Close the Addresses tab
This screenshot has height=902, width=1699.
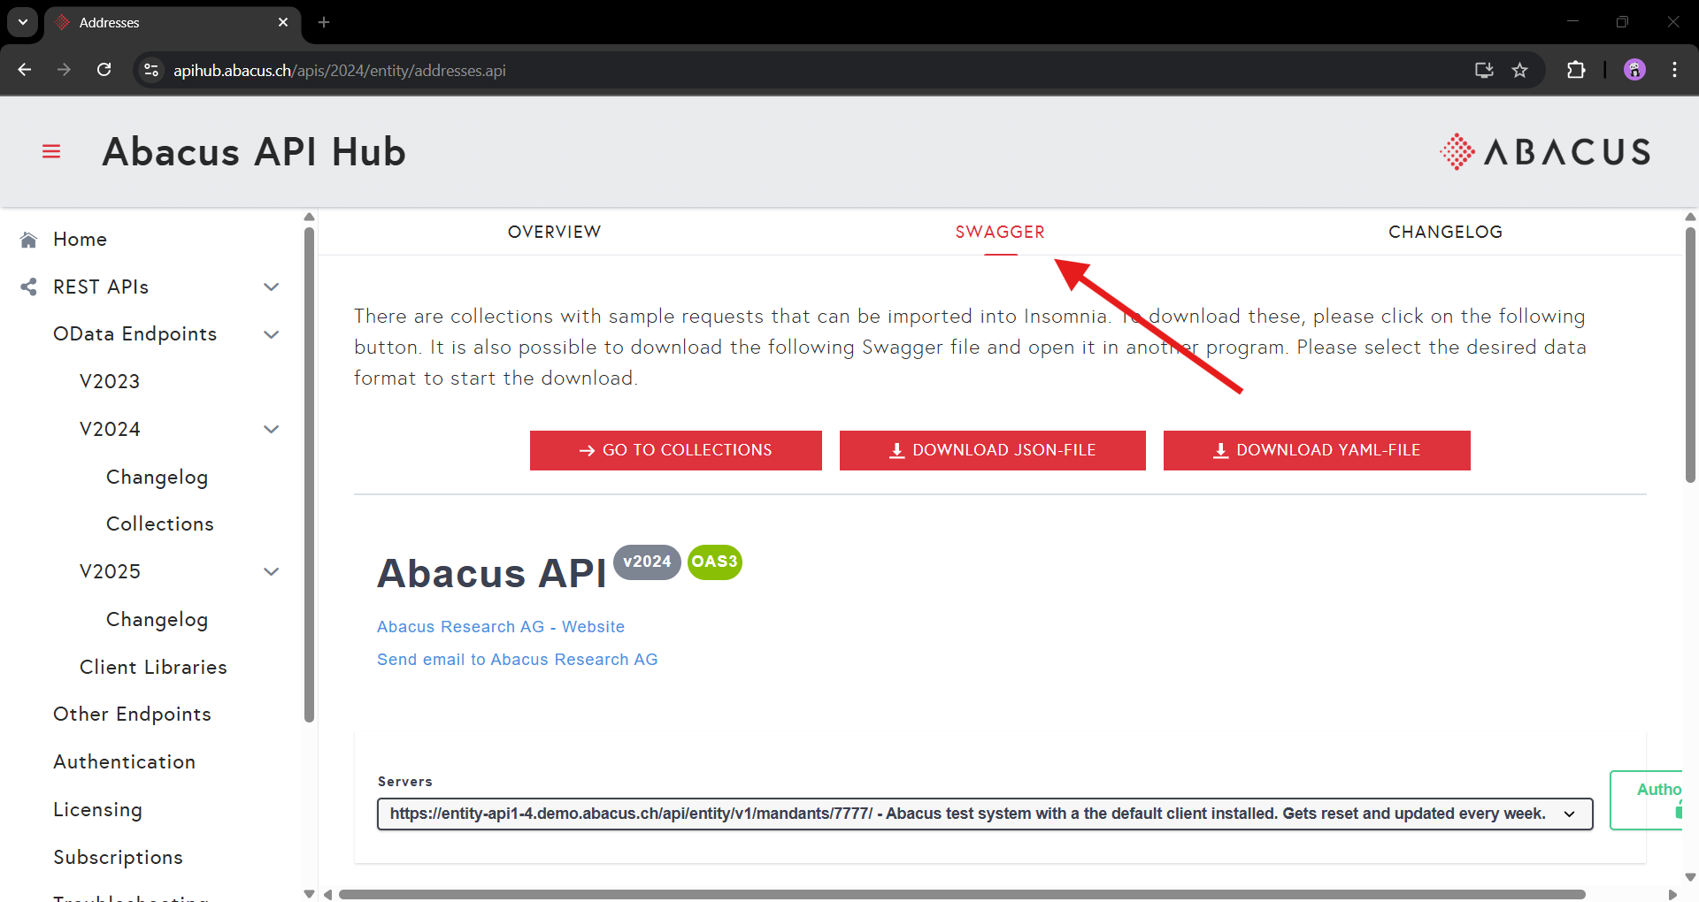tap(283, 22)
